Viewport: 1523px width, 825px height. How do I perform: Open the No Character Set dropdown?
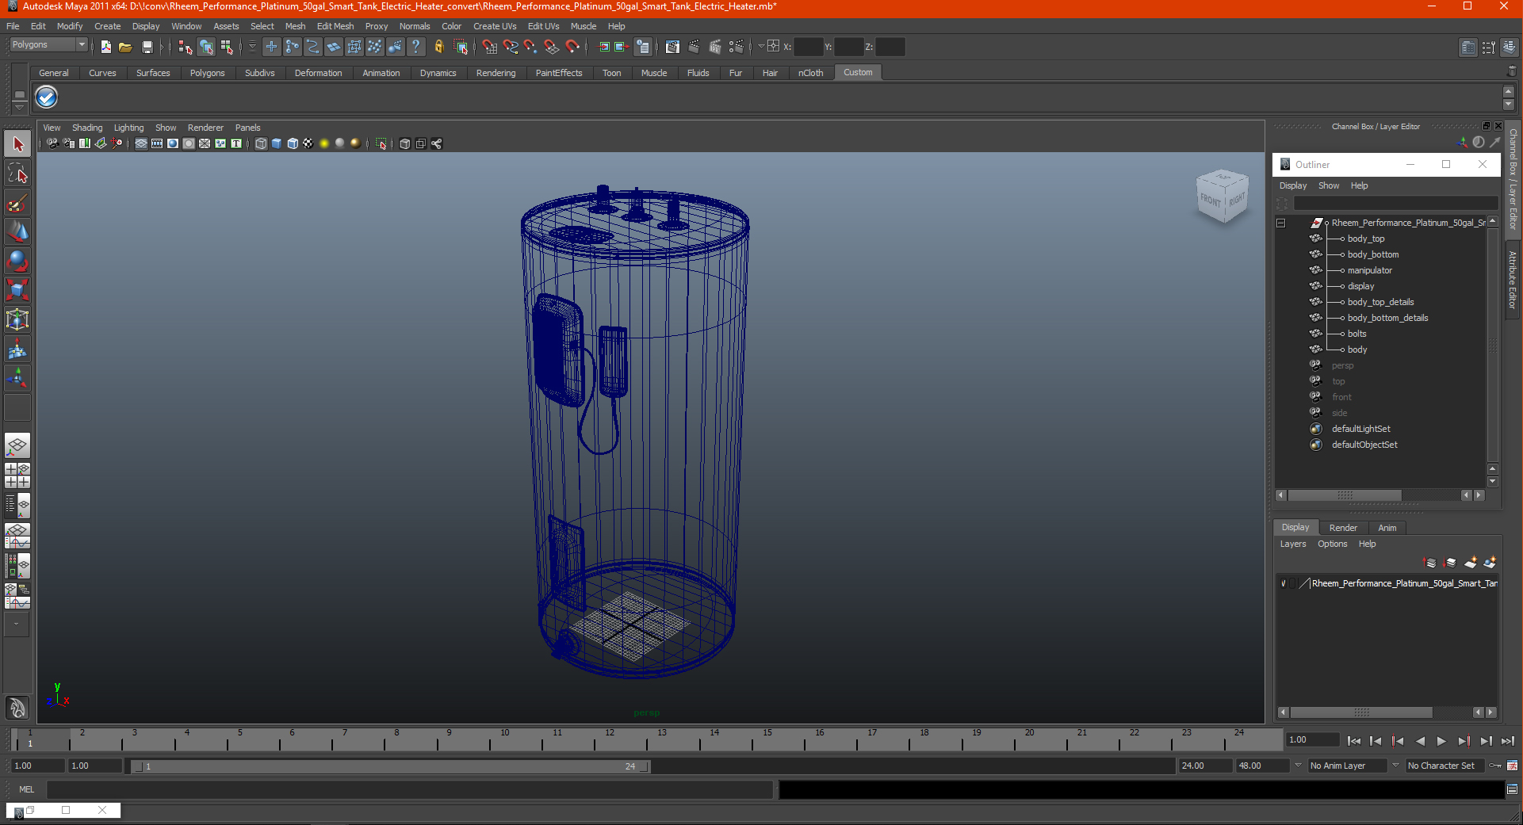coord(1445,766)
